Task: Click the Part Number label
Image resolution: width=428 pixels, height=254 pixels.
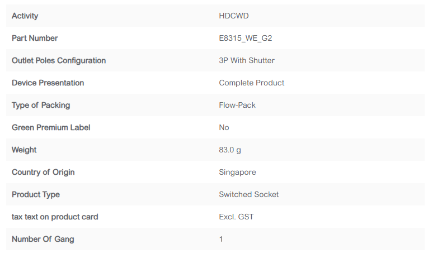Action: click(x=35, y=38)
